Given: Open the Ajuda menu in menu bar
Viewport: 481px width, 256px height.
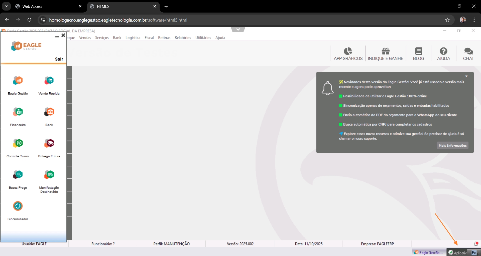Looking at the screenshot, I should [220, 38].
